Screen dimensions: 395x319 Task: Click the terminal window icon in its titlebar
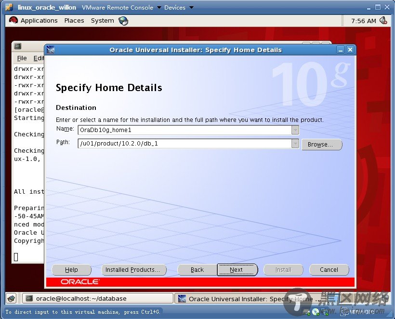tap(18, 46)
